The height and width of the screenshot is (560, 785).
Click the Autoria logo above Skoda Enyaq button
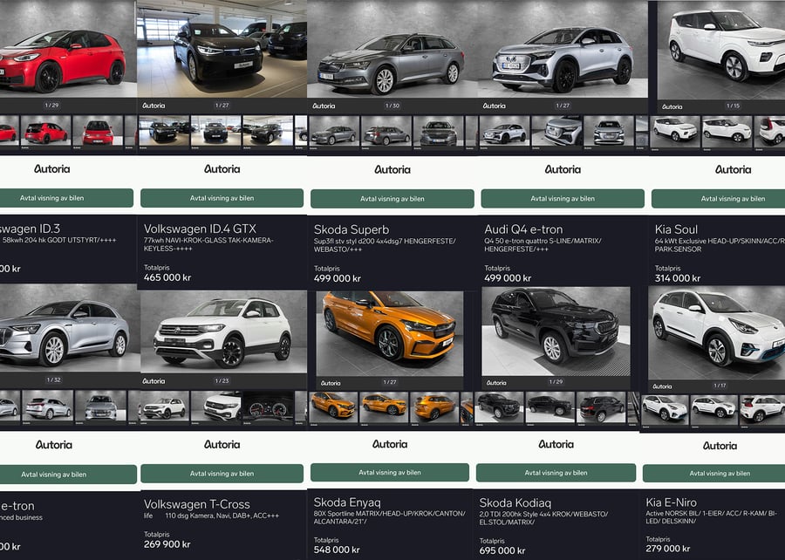pyautogui.click(x=390, y=444)
